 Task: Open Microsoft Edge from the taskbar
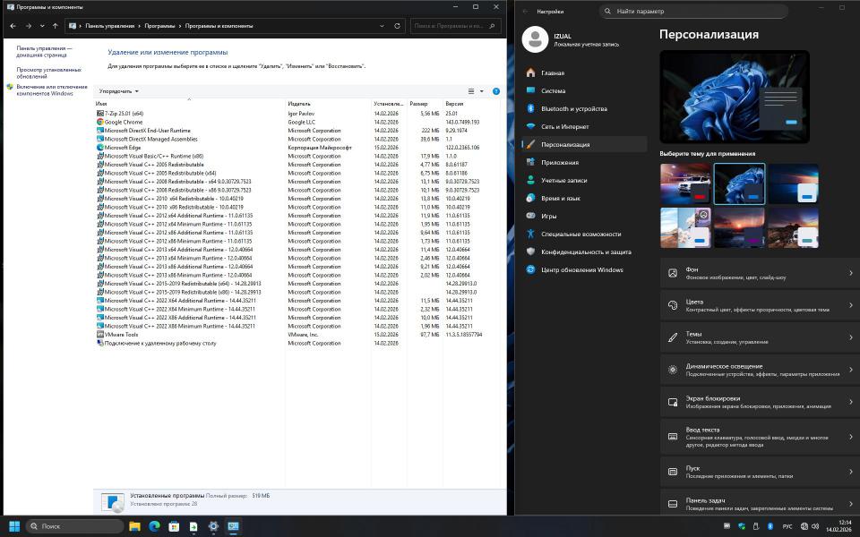pyautogui.click(x=154, y=526)
